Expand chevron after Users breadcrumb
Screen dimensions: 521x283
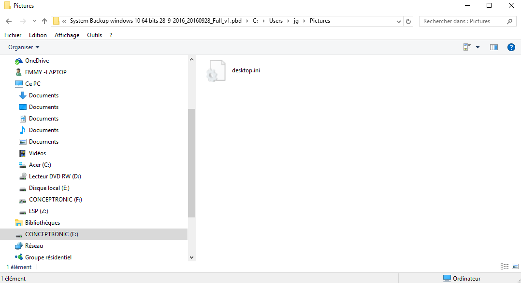(x=288, y=21)
